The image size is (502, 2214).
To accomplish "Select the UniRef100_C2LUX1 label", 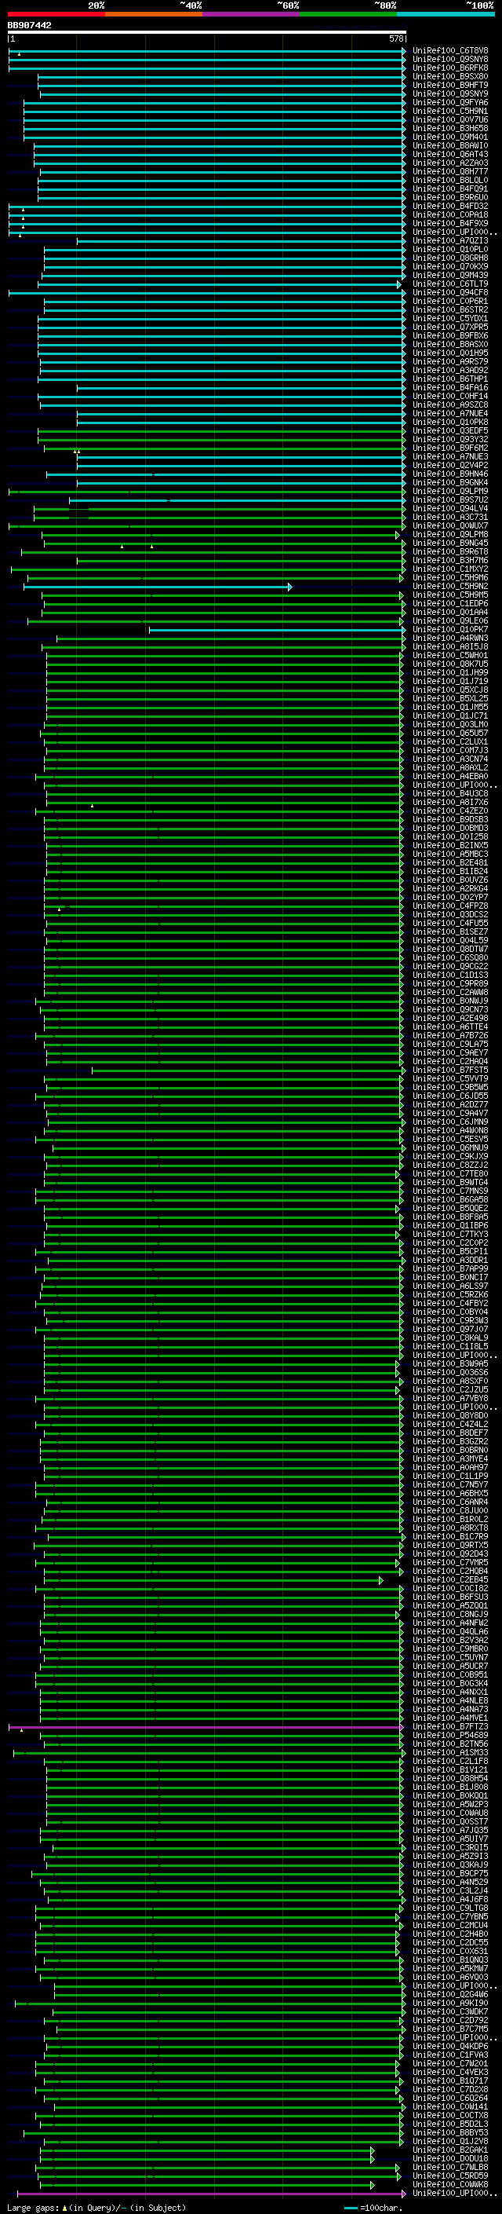I will coord(450,741).
